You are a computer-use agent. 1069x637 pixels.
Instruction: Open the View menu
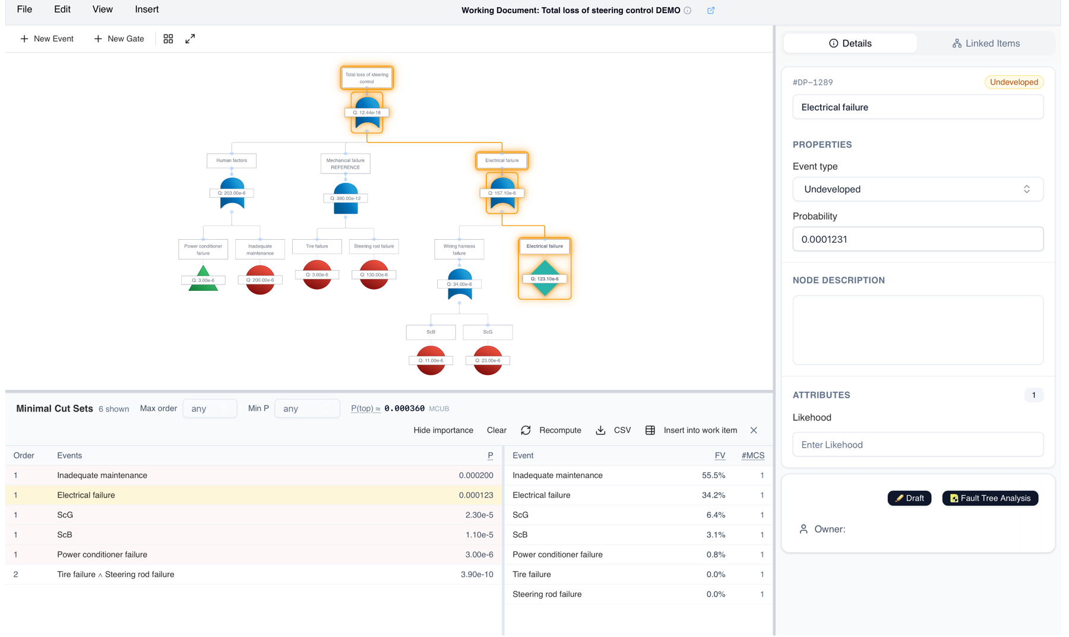click(x=102, y=9)
